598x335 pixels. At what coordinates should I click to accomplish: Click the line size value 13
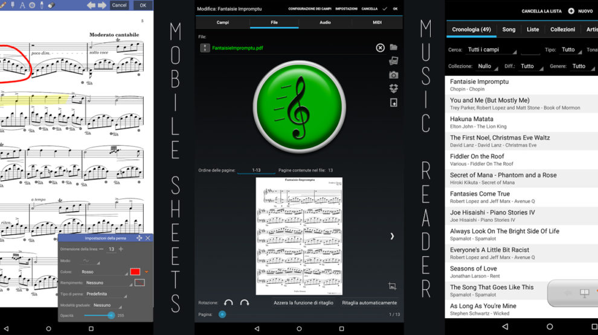pyautogui.click(x=111, y=249)
